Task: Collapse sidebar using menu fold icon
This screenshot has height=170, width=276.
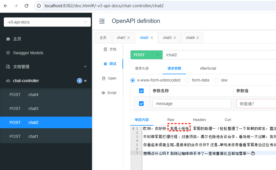Action: point(102,21)
